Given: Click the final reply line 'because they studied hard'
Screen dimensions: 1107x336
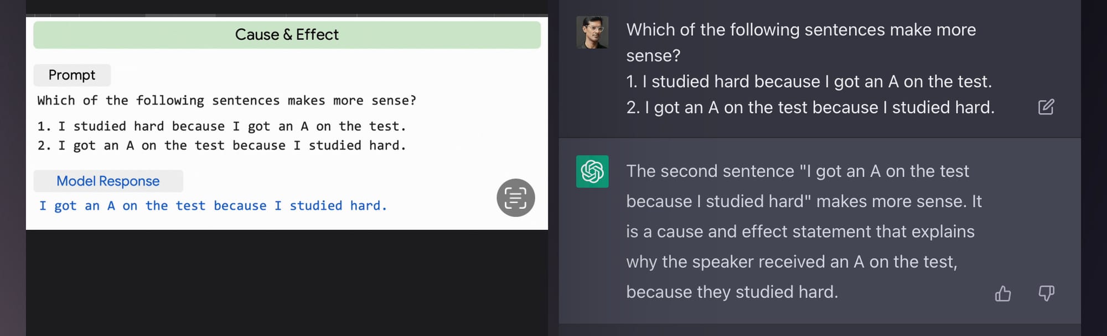Looking at the screenshot, I should coord(732,292).
